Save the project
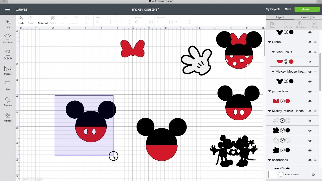This screenshot has height=181, width=322. tap(288, 9)
